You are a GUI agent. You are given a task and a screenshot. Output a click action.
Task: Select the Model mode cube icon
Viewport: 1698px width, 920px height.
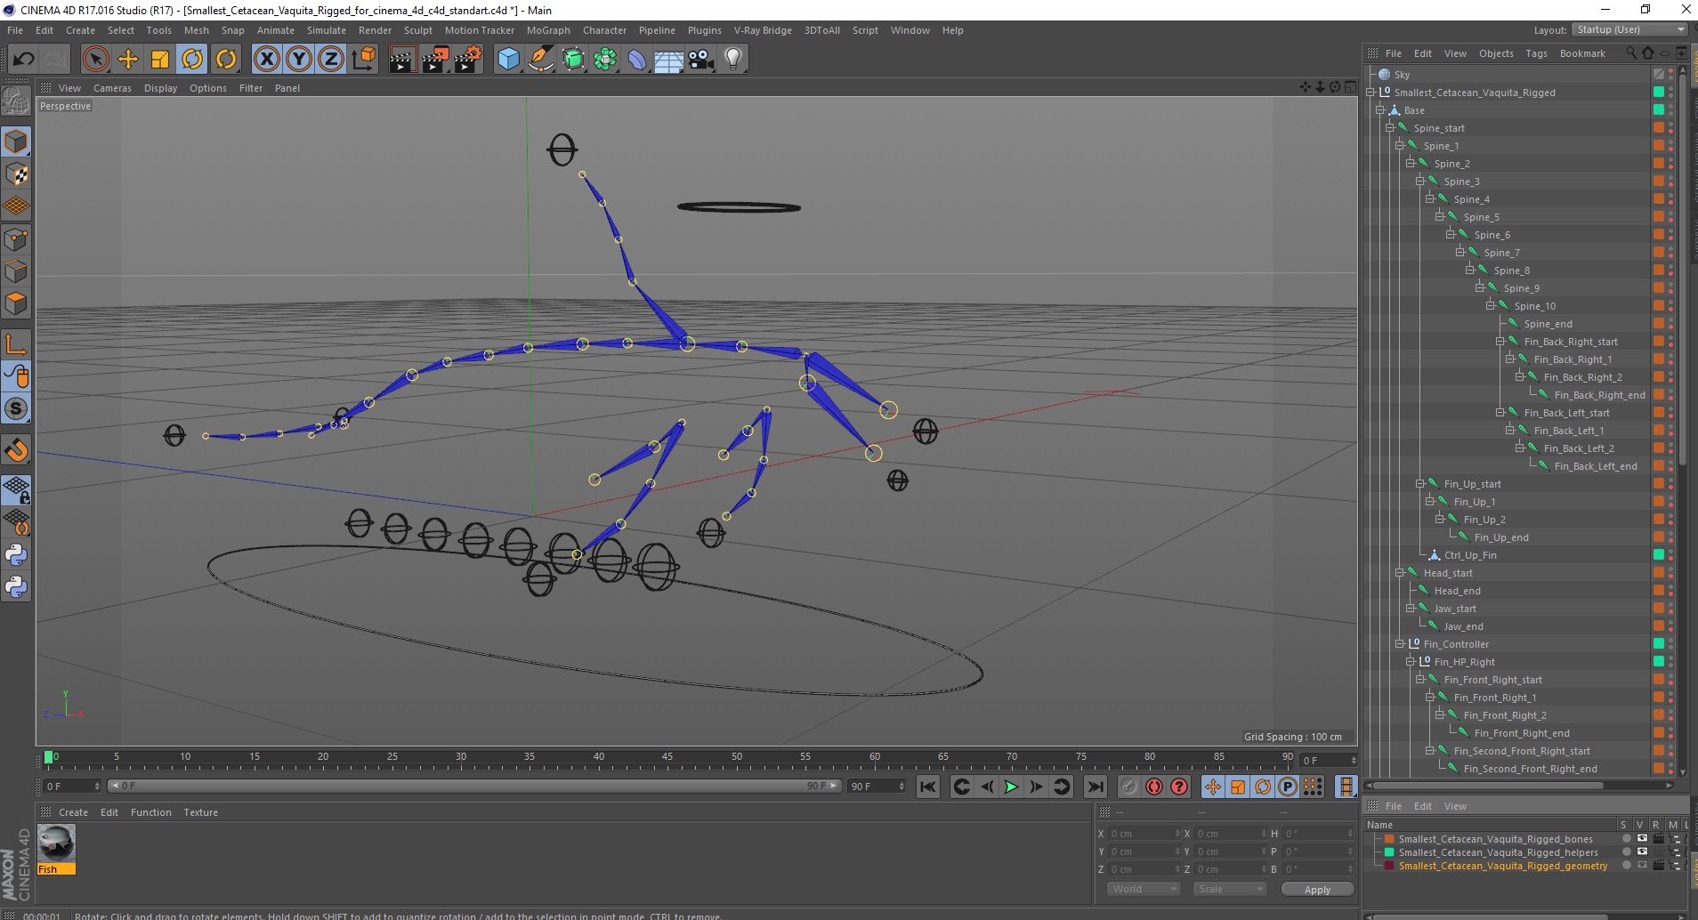point(16,141)
